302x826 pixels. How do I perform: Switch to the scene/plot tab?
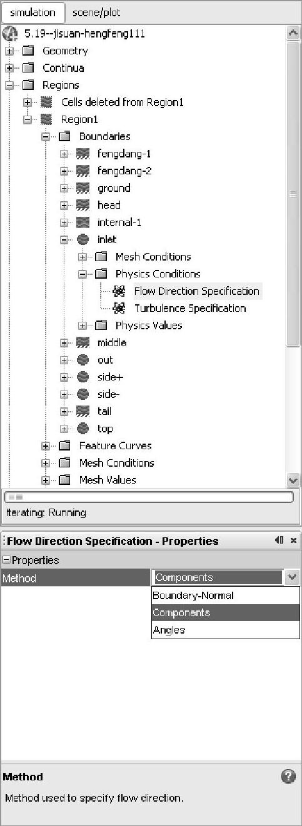pos(96,12)
